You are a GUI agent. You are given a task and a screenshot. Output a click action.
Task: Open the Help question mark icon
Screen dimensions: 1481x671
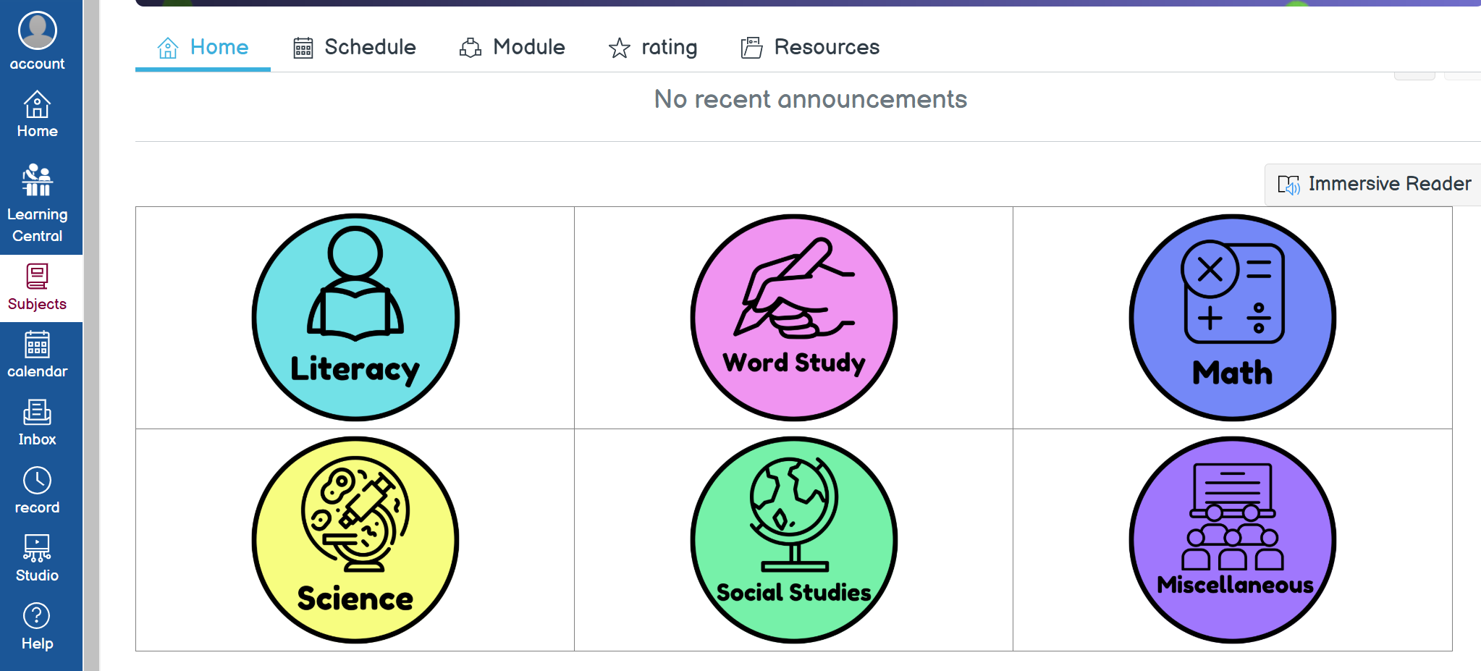(37, 616)
